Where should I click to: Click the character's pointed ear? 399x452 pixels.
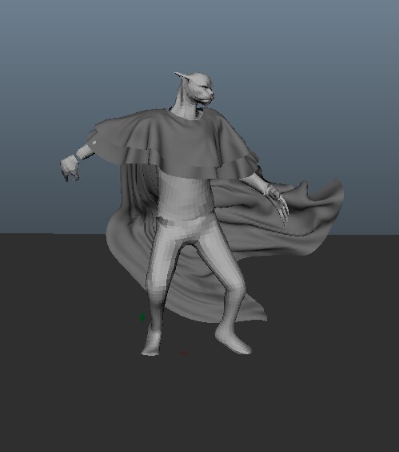pos(182,76)
